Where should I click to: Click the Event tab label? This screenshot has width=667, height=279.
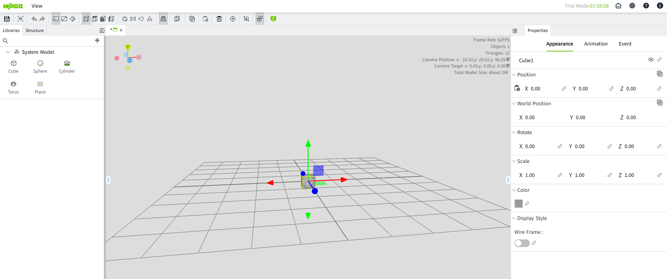click(x=625, y=44)
